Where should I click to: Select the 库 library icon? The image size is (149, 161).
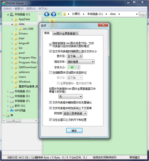click(8, 116)
